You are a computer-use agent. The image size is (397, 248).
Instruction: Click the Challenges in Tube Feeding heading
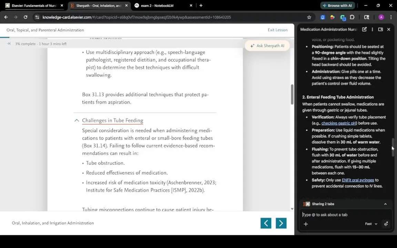(x=112, y=121)
